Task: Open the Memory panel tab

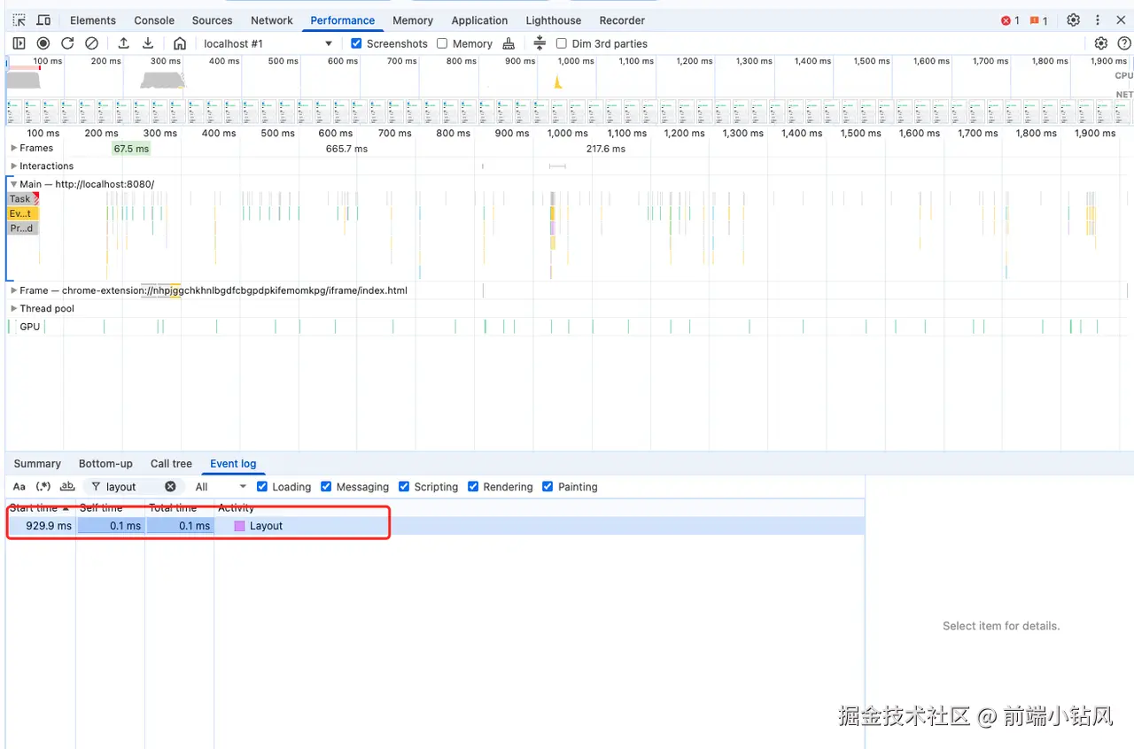Action: pos(413,20)
